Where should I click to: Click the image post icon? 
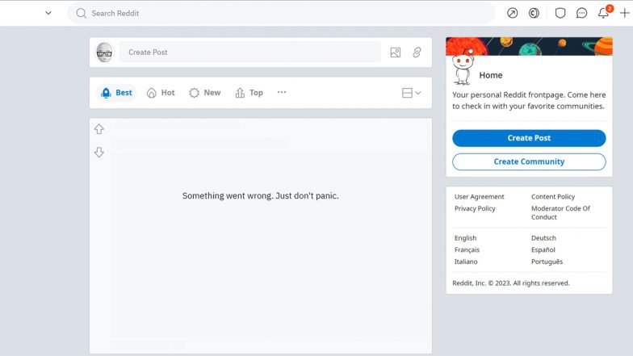(x=396, y=52)
